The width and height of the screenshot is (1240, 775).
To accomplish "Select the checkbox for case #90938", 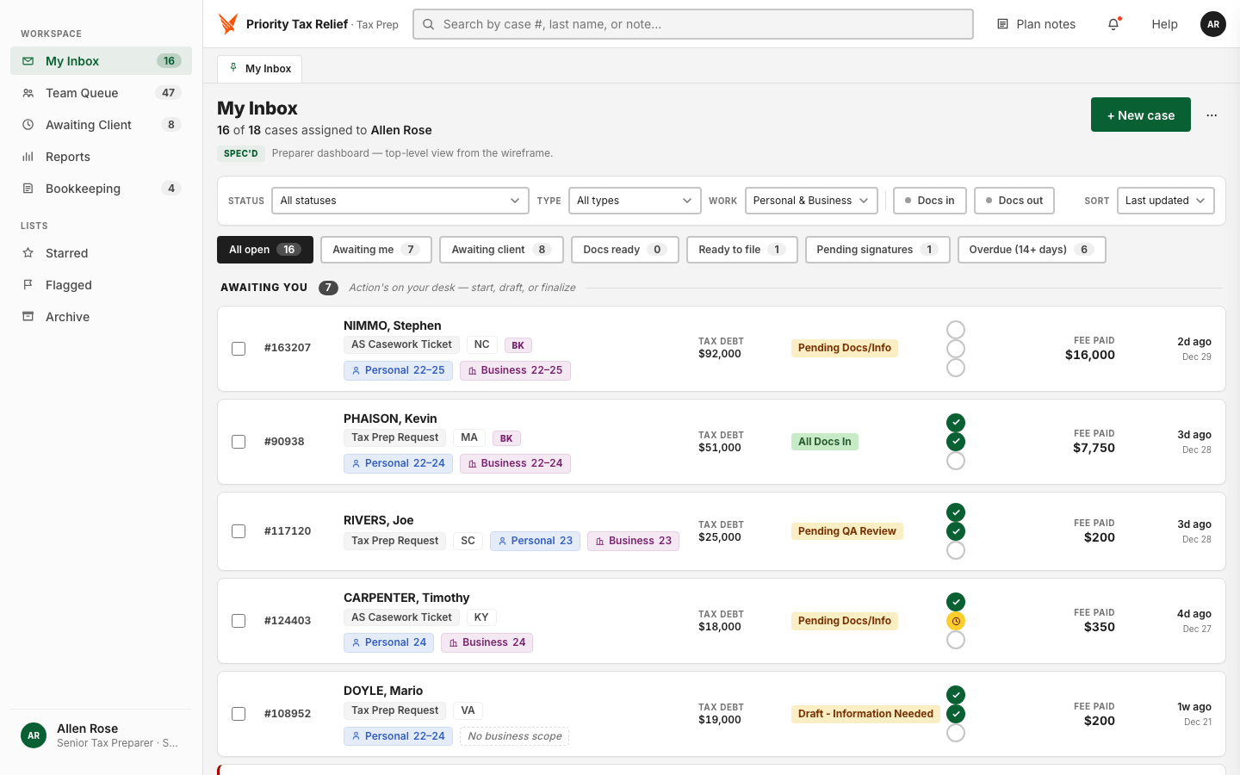I will [239, 442].
